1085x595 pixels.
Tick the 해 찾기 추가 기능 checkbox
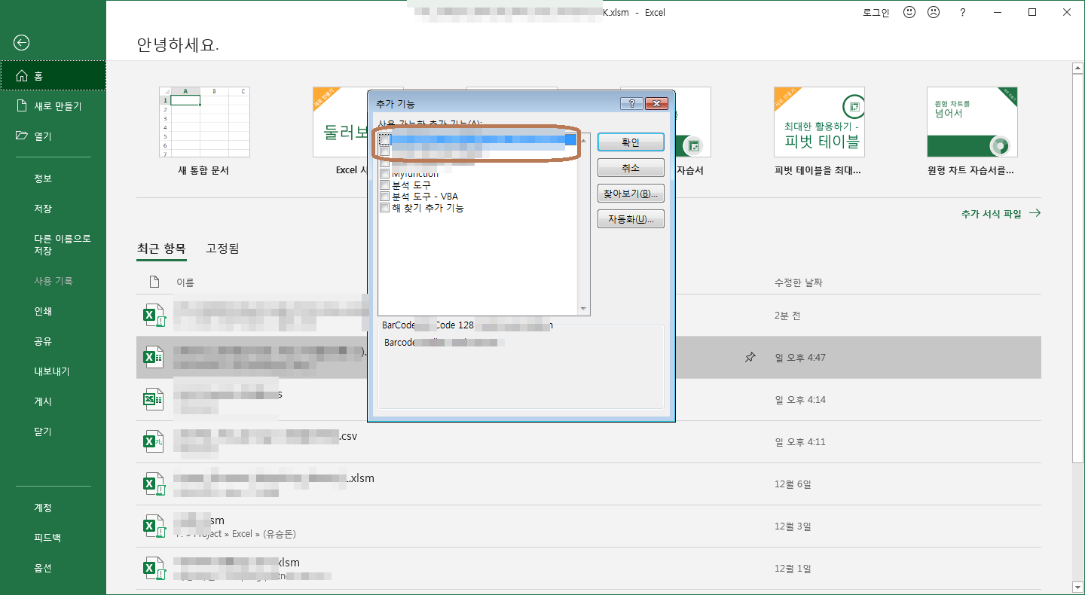pyautogui.click(x=385, y=208)
